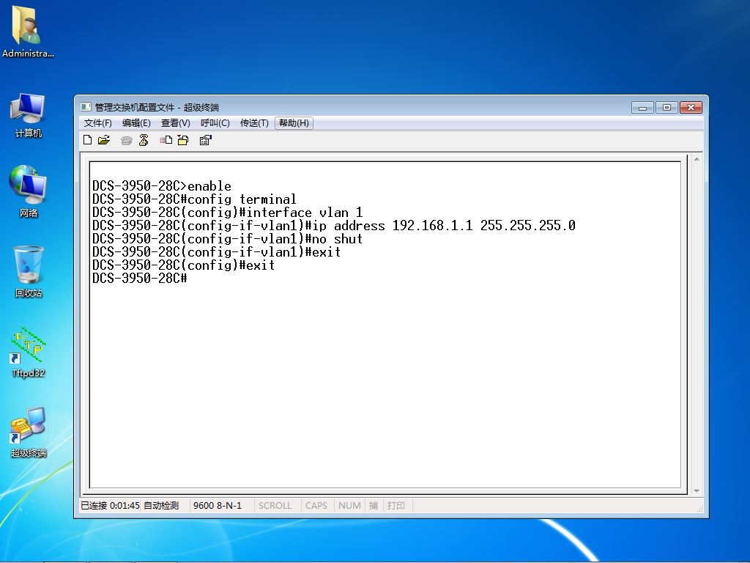Click the 捕 status indicator
750x563 pixels.
374,506
